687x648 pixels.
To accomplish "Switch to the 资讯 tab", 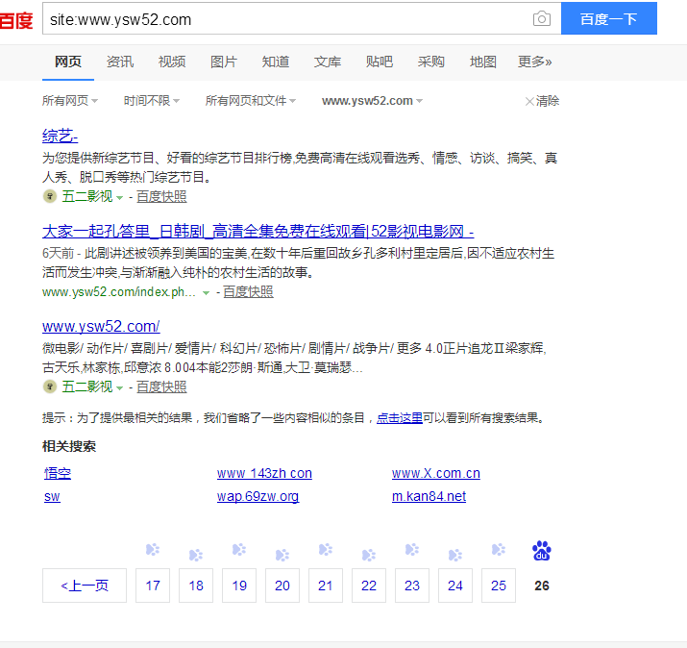I will coord(120,62).
